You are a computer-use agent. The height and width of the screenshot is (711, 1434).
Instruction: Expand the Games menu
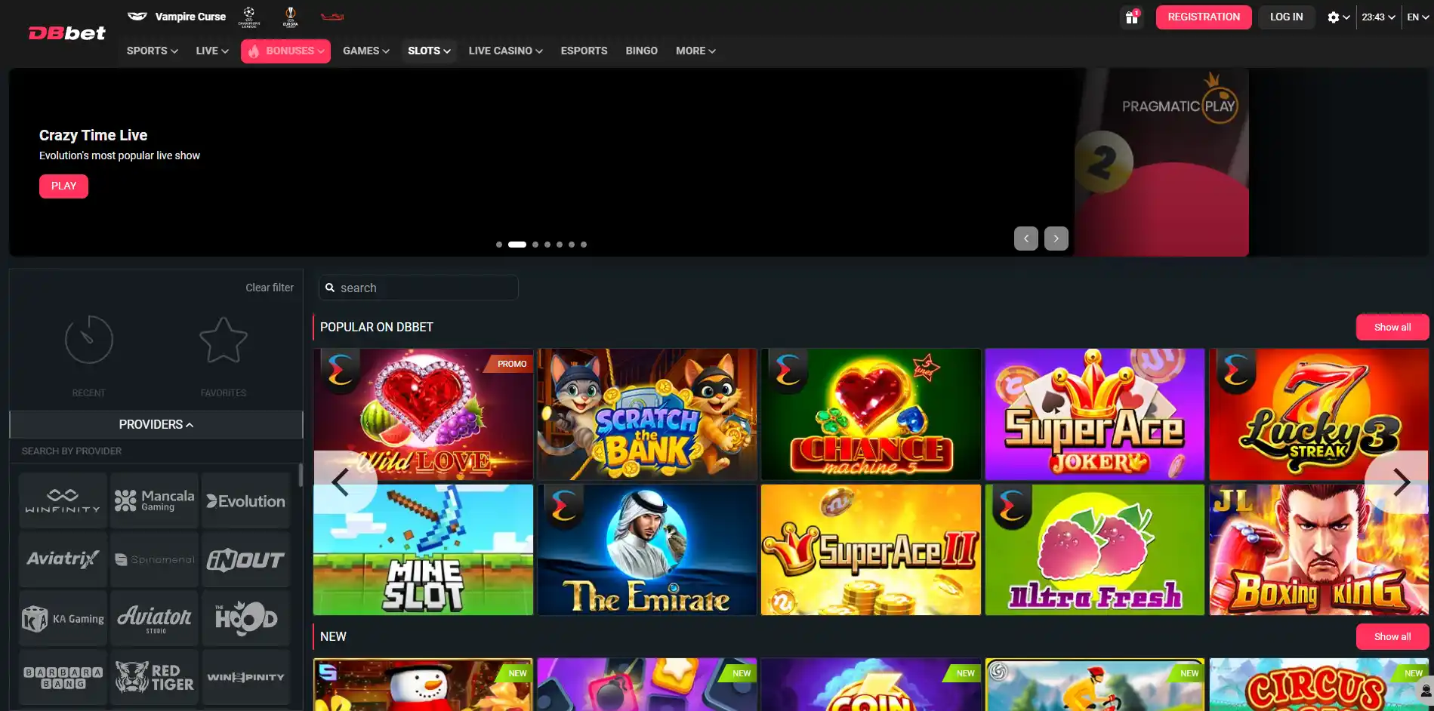pos(366,51)
